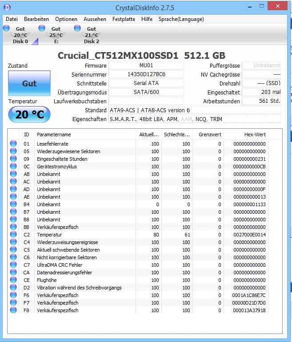Click the Parametername column header

point(85,134)
